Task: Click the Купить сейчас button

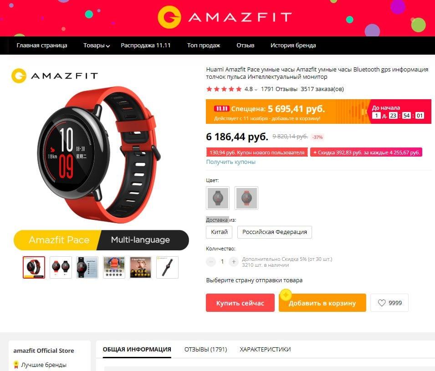Action: pos(240,303)
